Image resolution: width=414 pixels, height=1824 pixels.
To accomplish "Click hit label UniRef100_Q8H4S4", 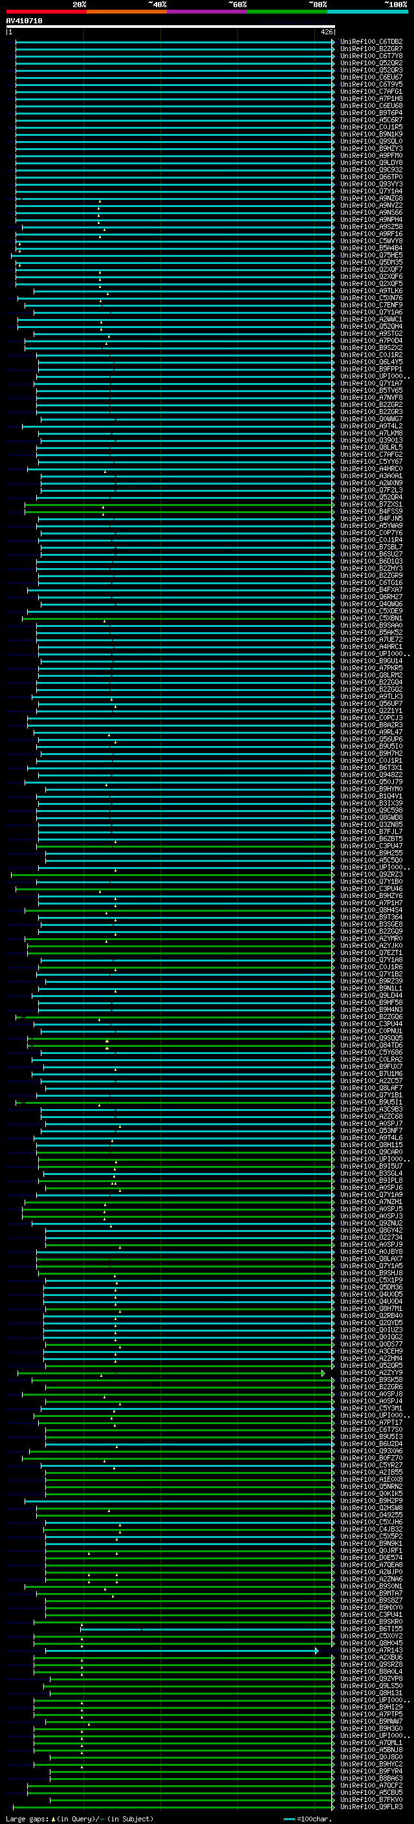I will pyautogui.click(x=371, y=910).
